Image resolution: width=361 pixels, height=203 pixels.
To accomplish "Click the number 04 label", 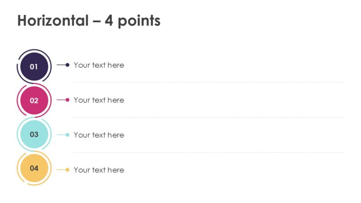I will coord(34,168).
